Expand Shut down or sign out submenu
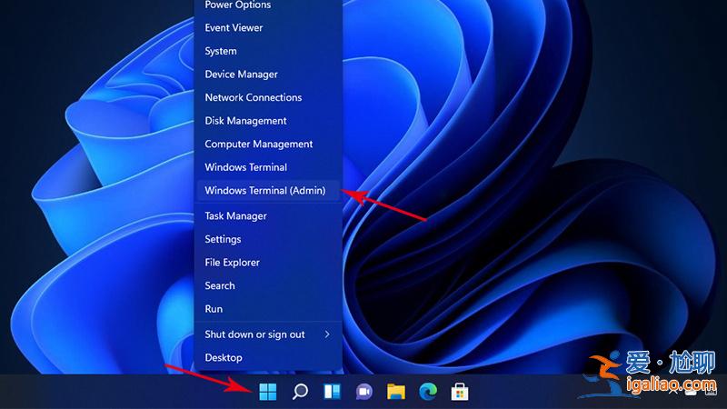Image resolution: width=727 pixels, height=409 pixels. click(268, 334)
